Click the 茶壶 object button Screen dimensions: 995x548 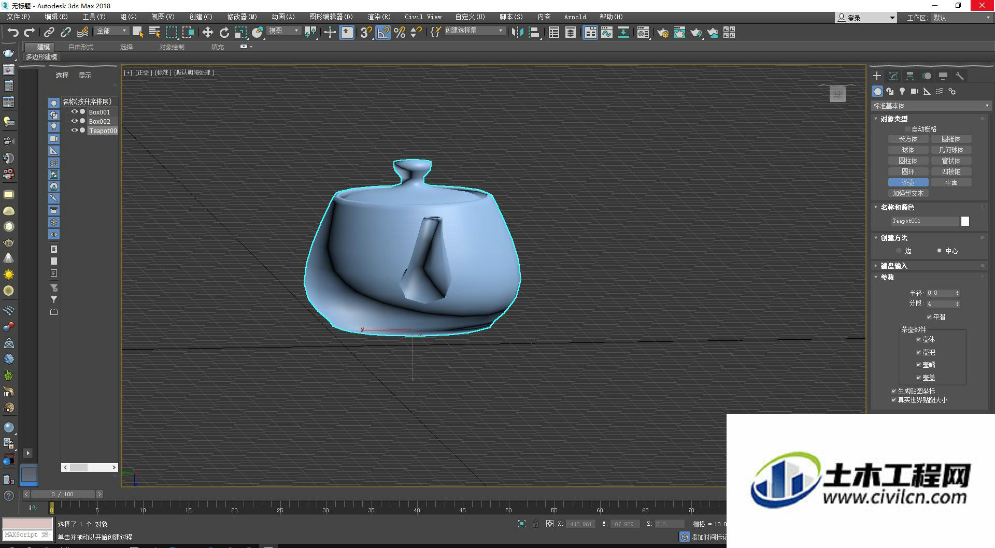coord(908,182)
